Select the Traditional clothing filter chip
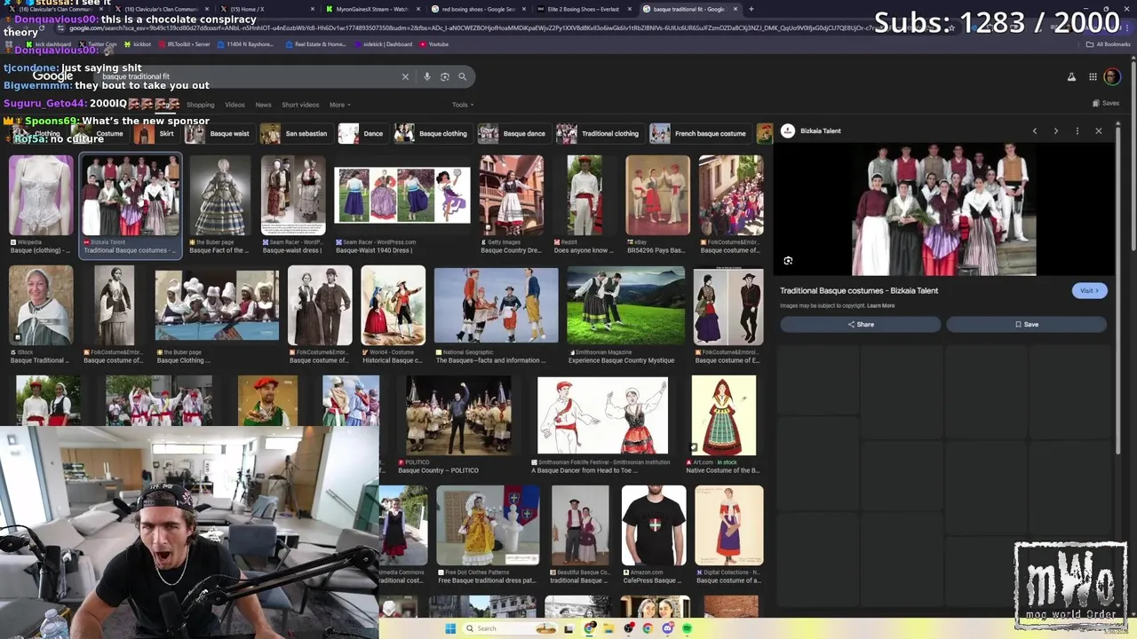 point(599,134)
